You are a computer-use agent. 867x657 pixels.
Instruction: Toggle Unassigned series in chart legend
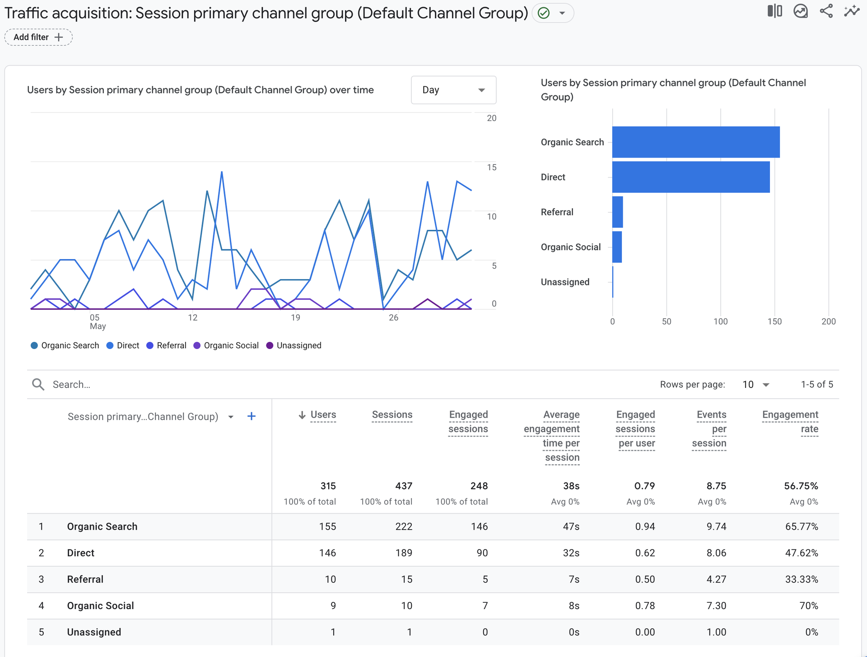294,345
